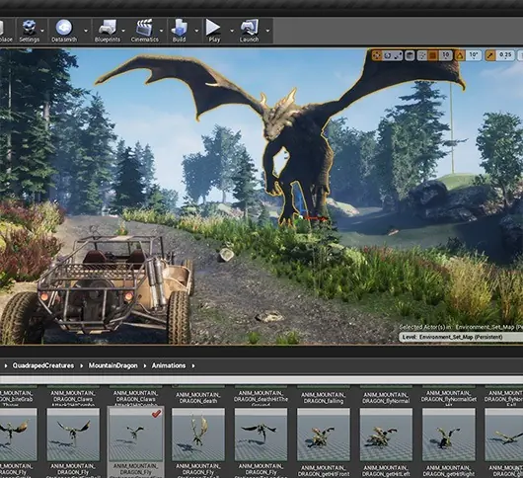Toggle rotation snapping triangle icon
This screenshot has height=478, width=523.
[460, 55]
